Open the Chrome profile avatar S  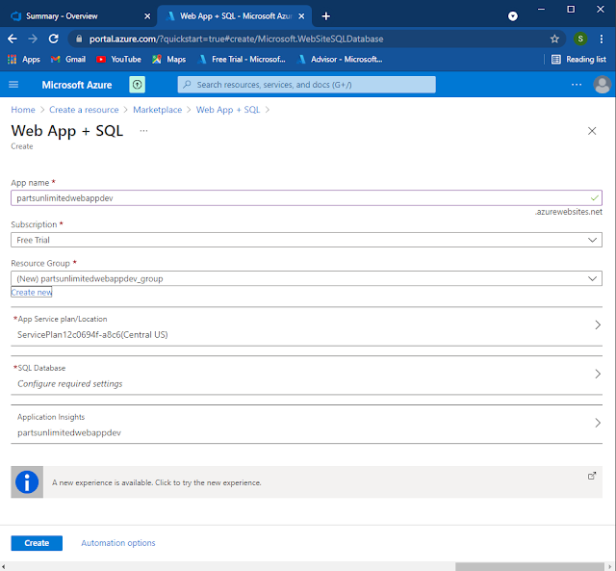tap(580, 39)
